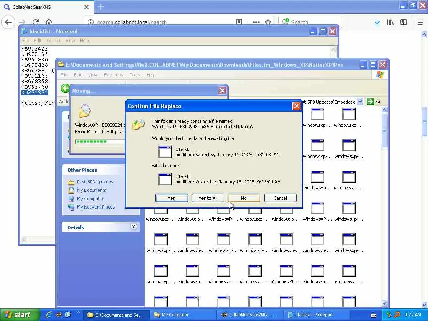Toggle Firefox reader view icon

pos(239,22)
